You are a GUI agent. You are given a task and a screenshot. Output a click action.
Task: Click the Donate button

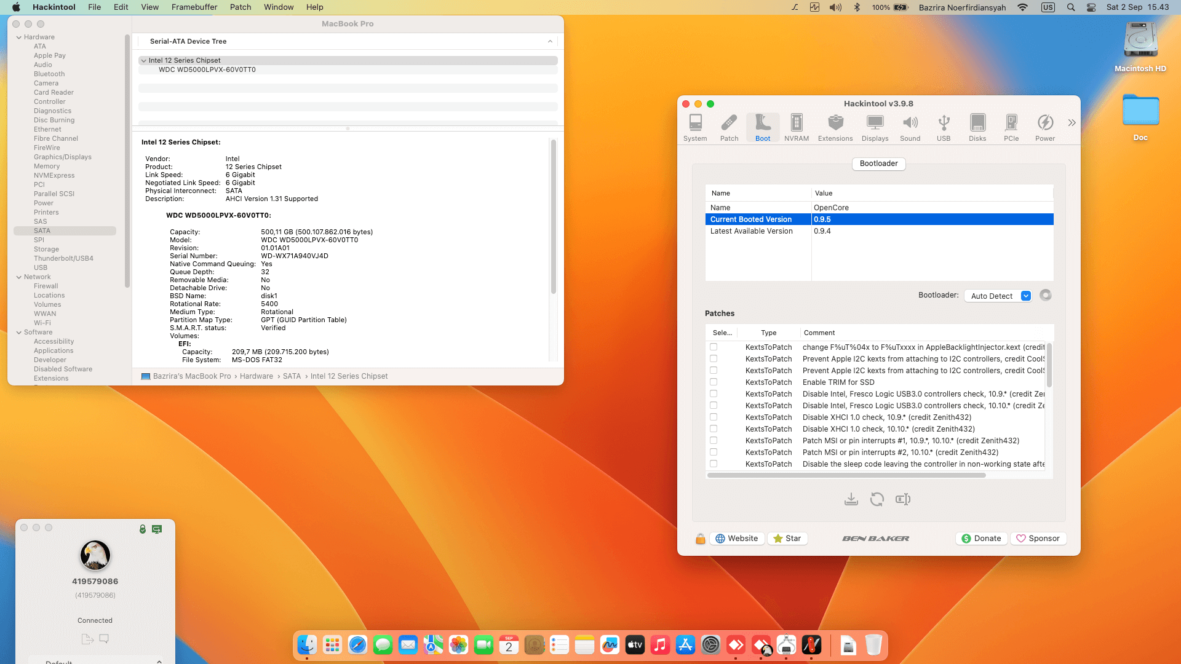point(981,539)
